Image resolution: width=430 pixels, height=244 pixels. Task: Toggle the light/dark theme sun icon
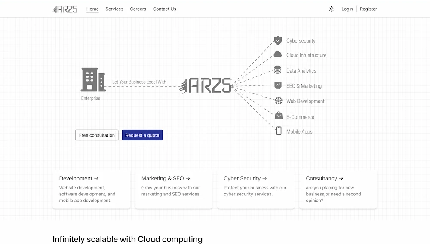pyautogui.click(x=331, y=9)
